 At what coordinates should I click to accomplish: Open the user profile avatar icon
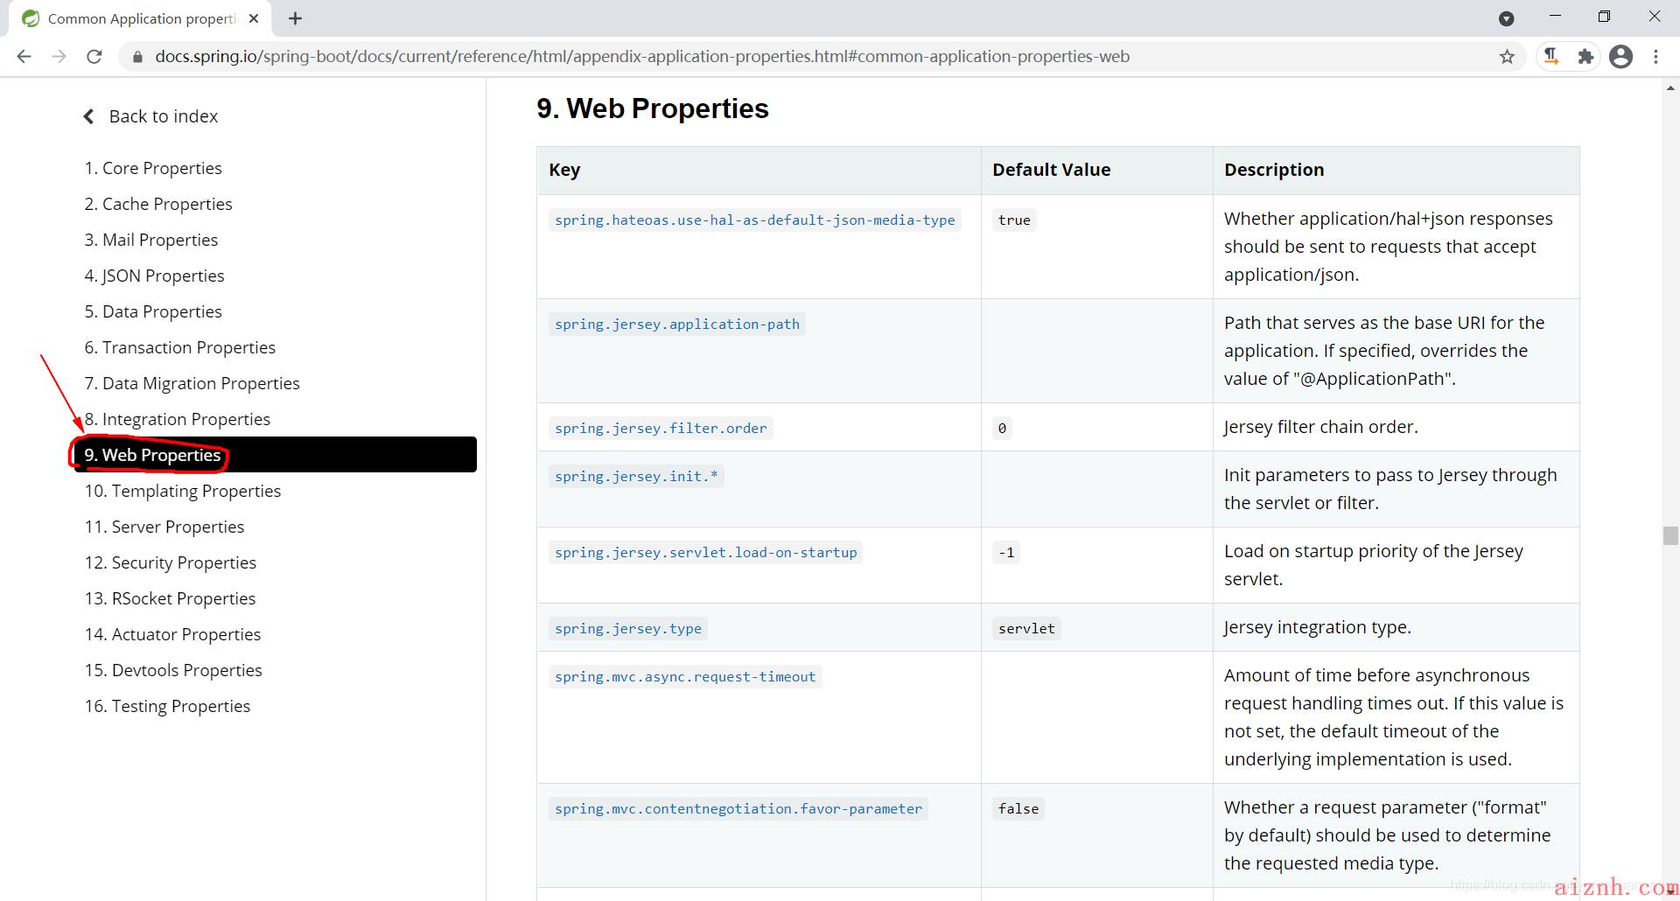pyautogui.click(x=1620, y=57)
